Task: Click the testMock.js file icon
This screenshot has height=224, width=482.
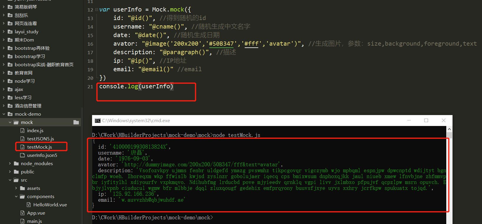Action: [22, 147]
